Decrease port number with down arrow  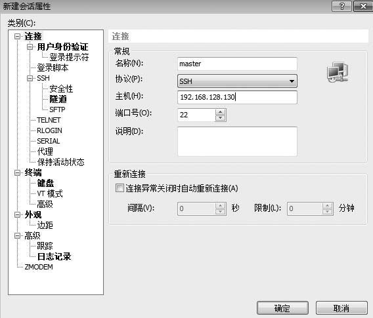220,118
